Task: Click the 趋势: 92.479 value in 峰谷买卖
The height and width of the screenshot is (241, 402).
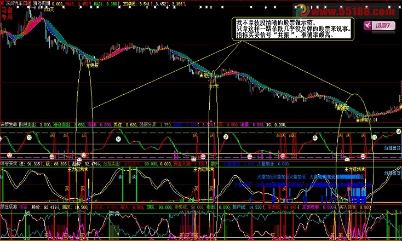Action: pyautogui.click(x=85, y=164)
